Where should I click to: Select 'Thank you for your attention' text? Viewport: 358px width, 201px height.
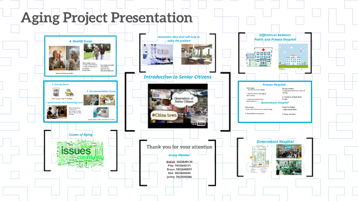pyautogui.click(x=179, y=147)
